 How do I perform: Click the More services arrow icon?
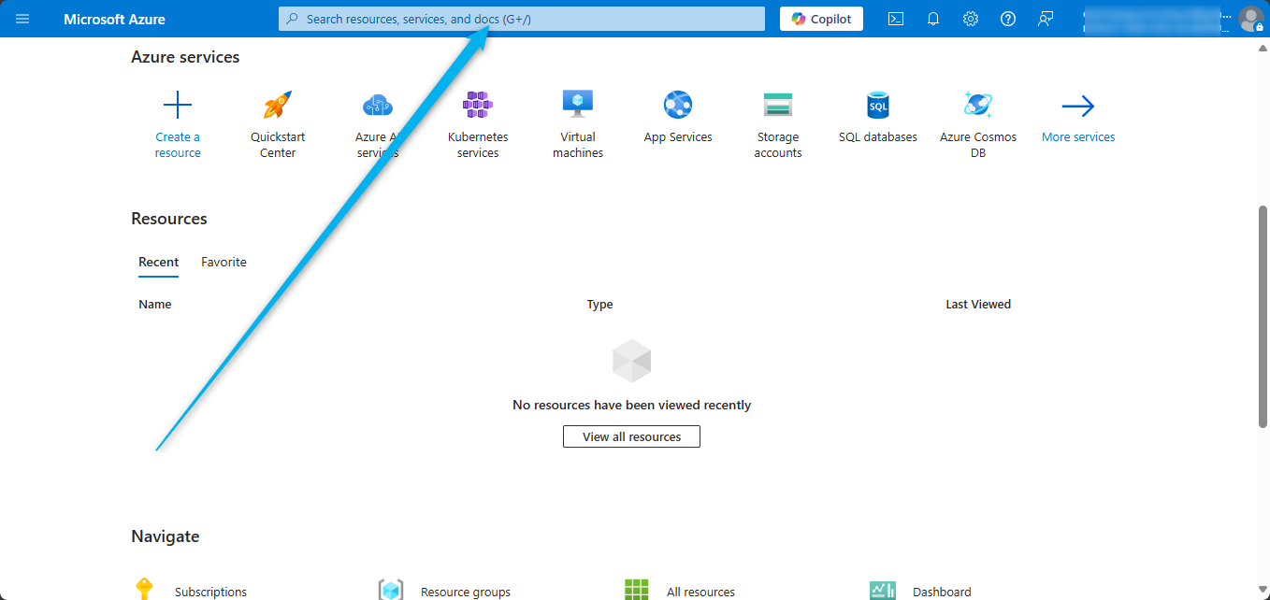pos(1078,106)
